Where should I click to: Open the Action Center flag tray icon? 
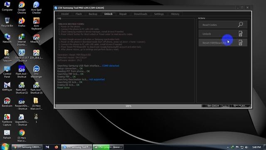click(237, 147)
